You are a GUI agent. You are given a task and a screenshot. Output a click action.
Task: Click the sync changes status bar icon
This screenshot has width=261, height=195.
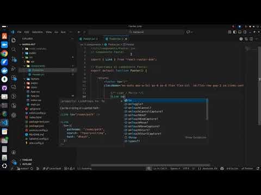click(x=32, y=168)
